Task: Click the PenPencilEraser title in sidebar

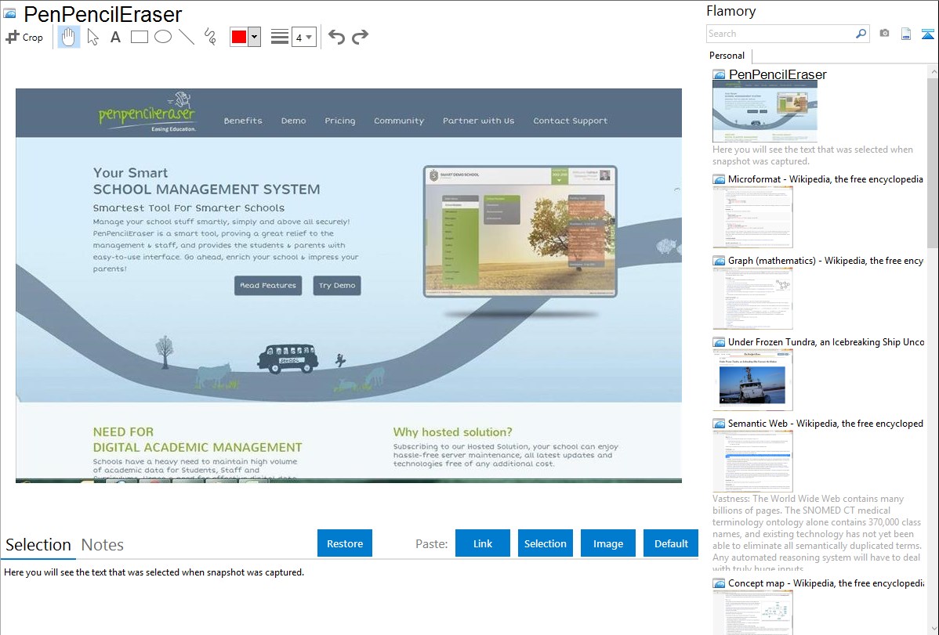Action: 778,74
